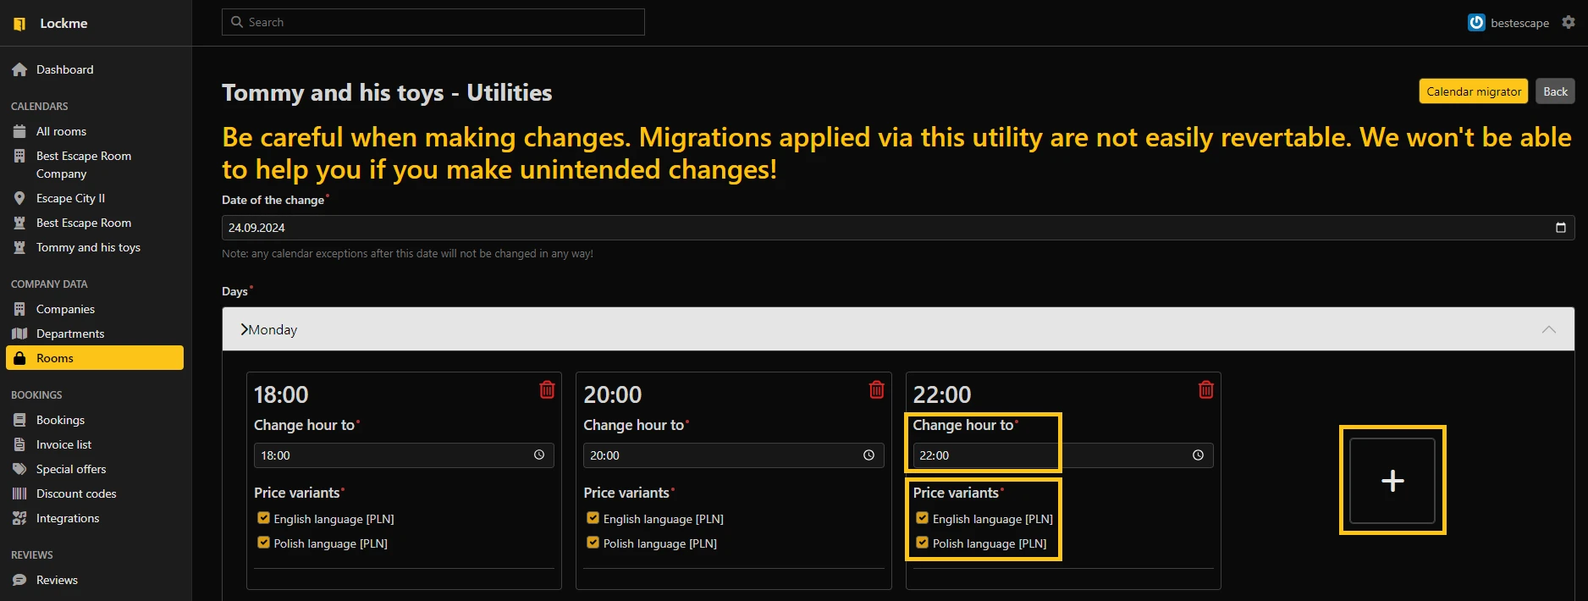1588x601 pixels.
Task: Open the bestescape user account menu
Action: click(1508, 23)
